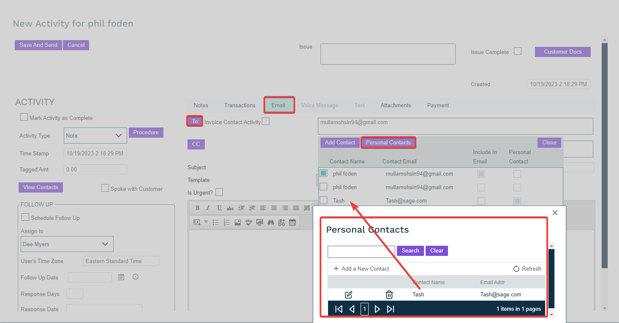The width and height of the screenshot is (619, 323).
Task: Expand the Assign to Dee Myers dropdown
Action: coord(105,244)
